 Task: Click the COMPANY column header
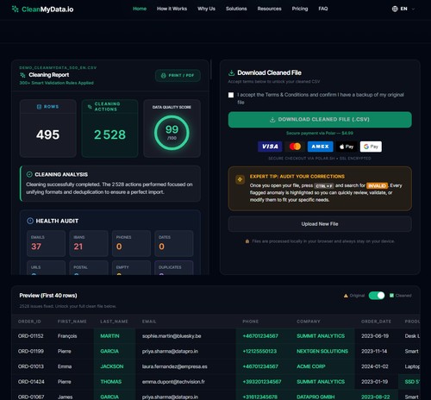[x=309, y=322]
